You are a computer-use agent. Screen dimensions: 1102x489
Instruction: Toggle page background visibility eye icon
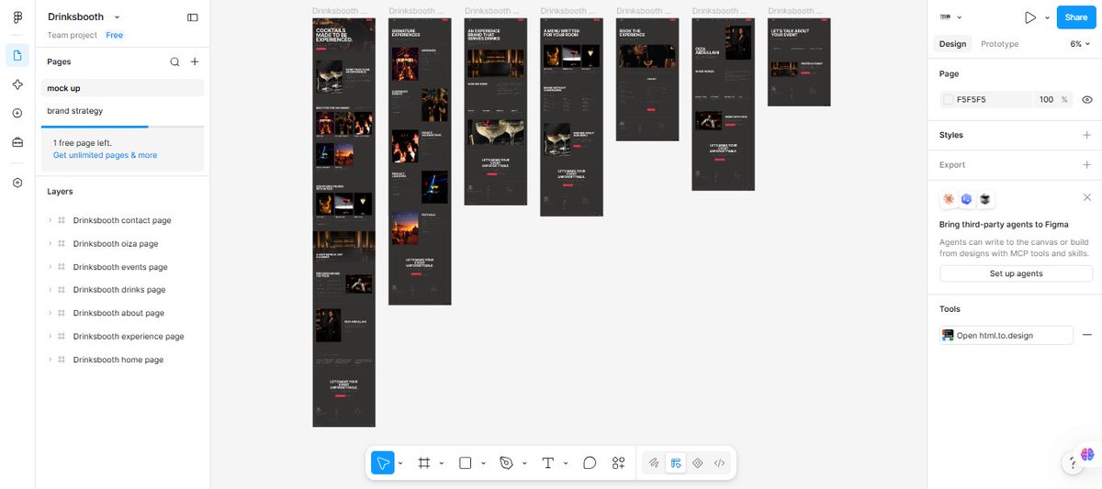1087,99
